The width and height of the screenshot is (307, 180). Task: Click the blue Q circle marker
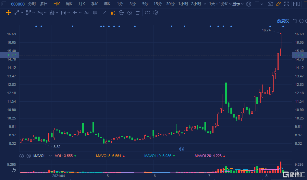pos(182,149)
